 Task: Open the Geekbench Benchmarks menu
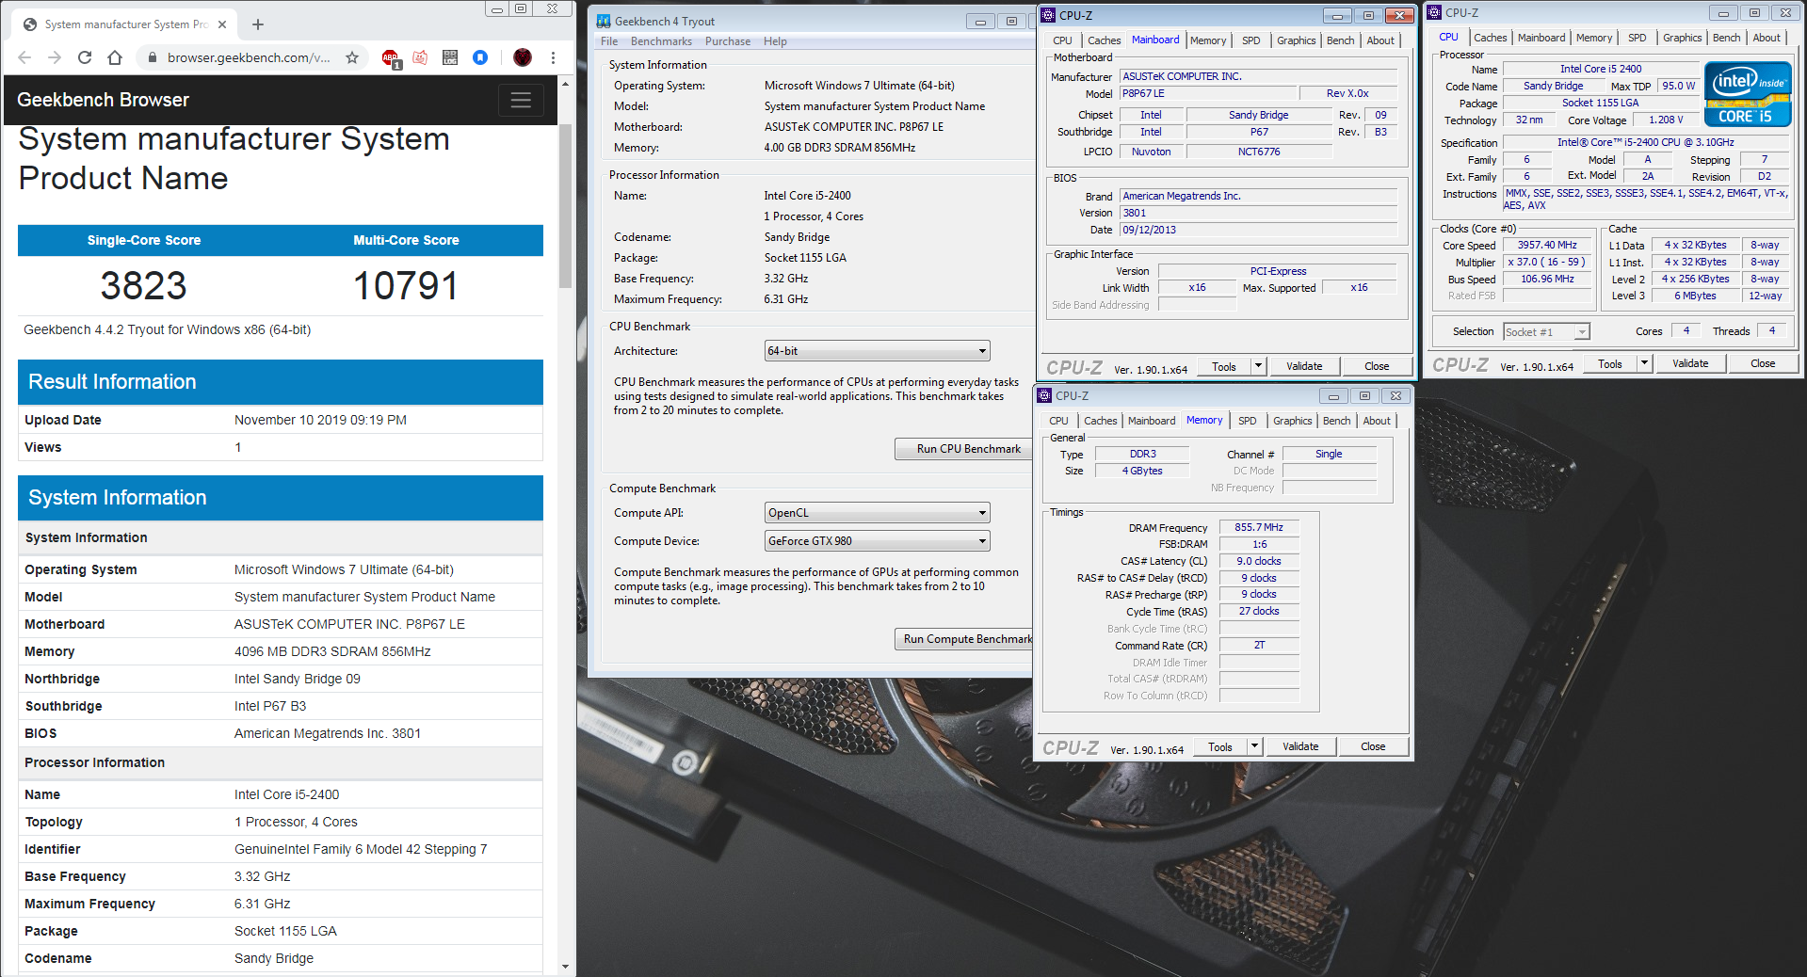(661, 41)
